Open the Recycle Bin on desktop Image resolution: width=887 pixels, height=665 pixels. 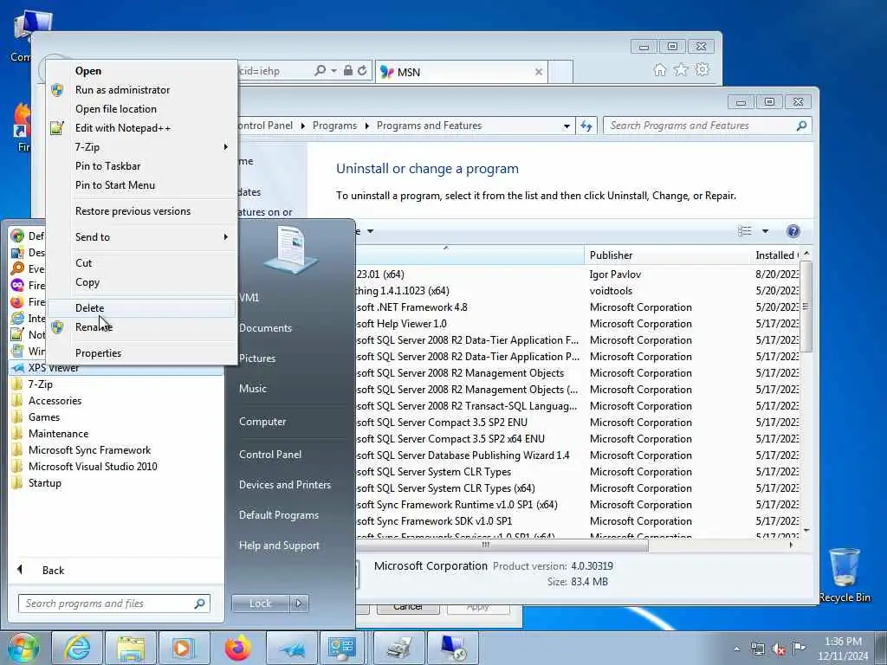pyautogui.click(x=844, y=575)
